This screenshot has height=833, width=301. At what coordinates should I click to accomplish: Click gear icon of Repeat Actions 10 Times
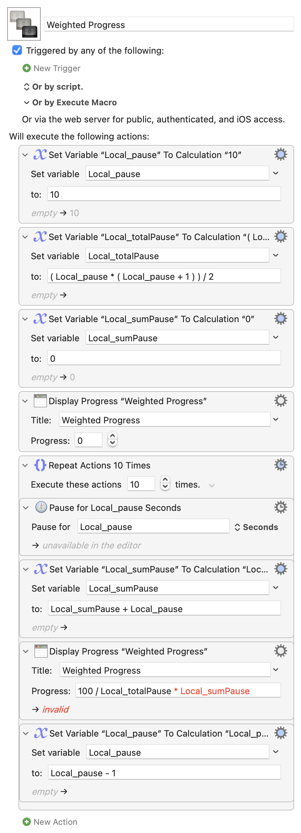click(x=280, y=465)
